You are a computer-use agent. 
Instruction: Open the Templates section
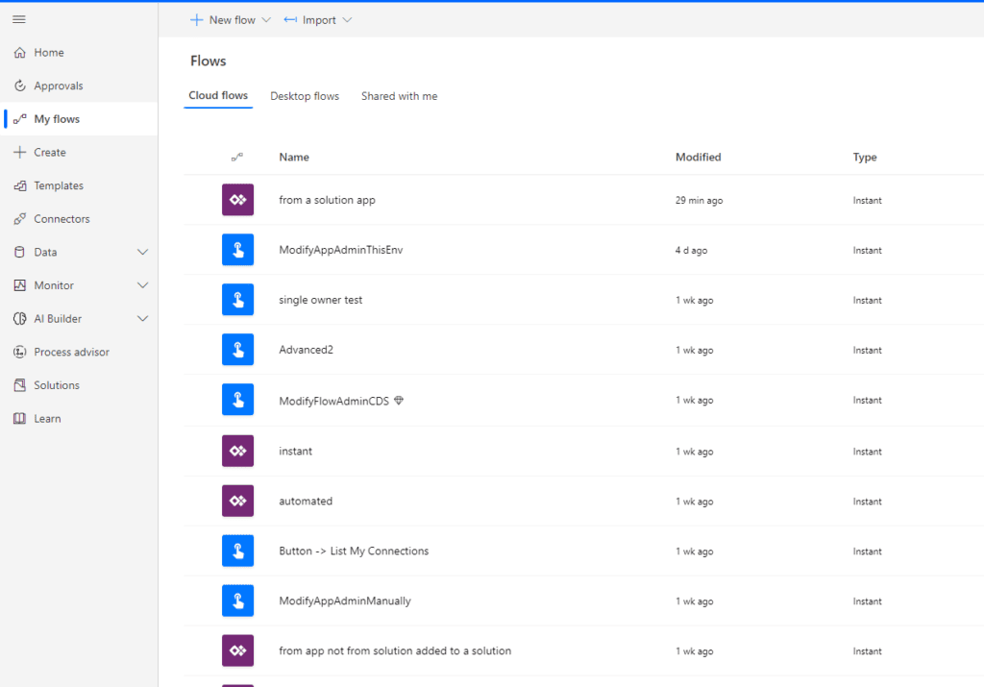click(x=59, y=185)
